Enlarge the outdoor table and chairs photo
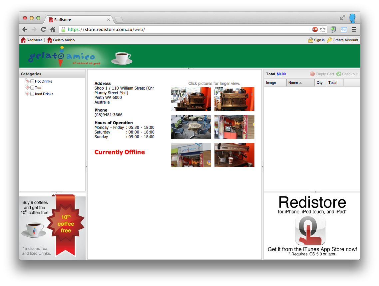Viewport: 379px width, 286px height. click(191, 127)
